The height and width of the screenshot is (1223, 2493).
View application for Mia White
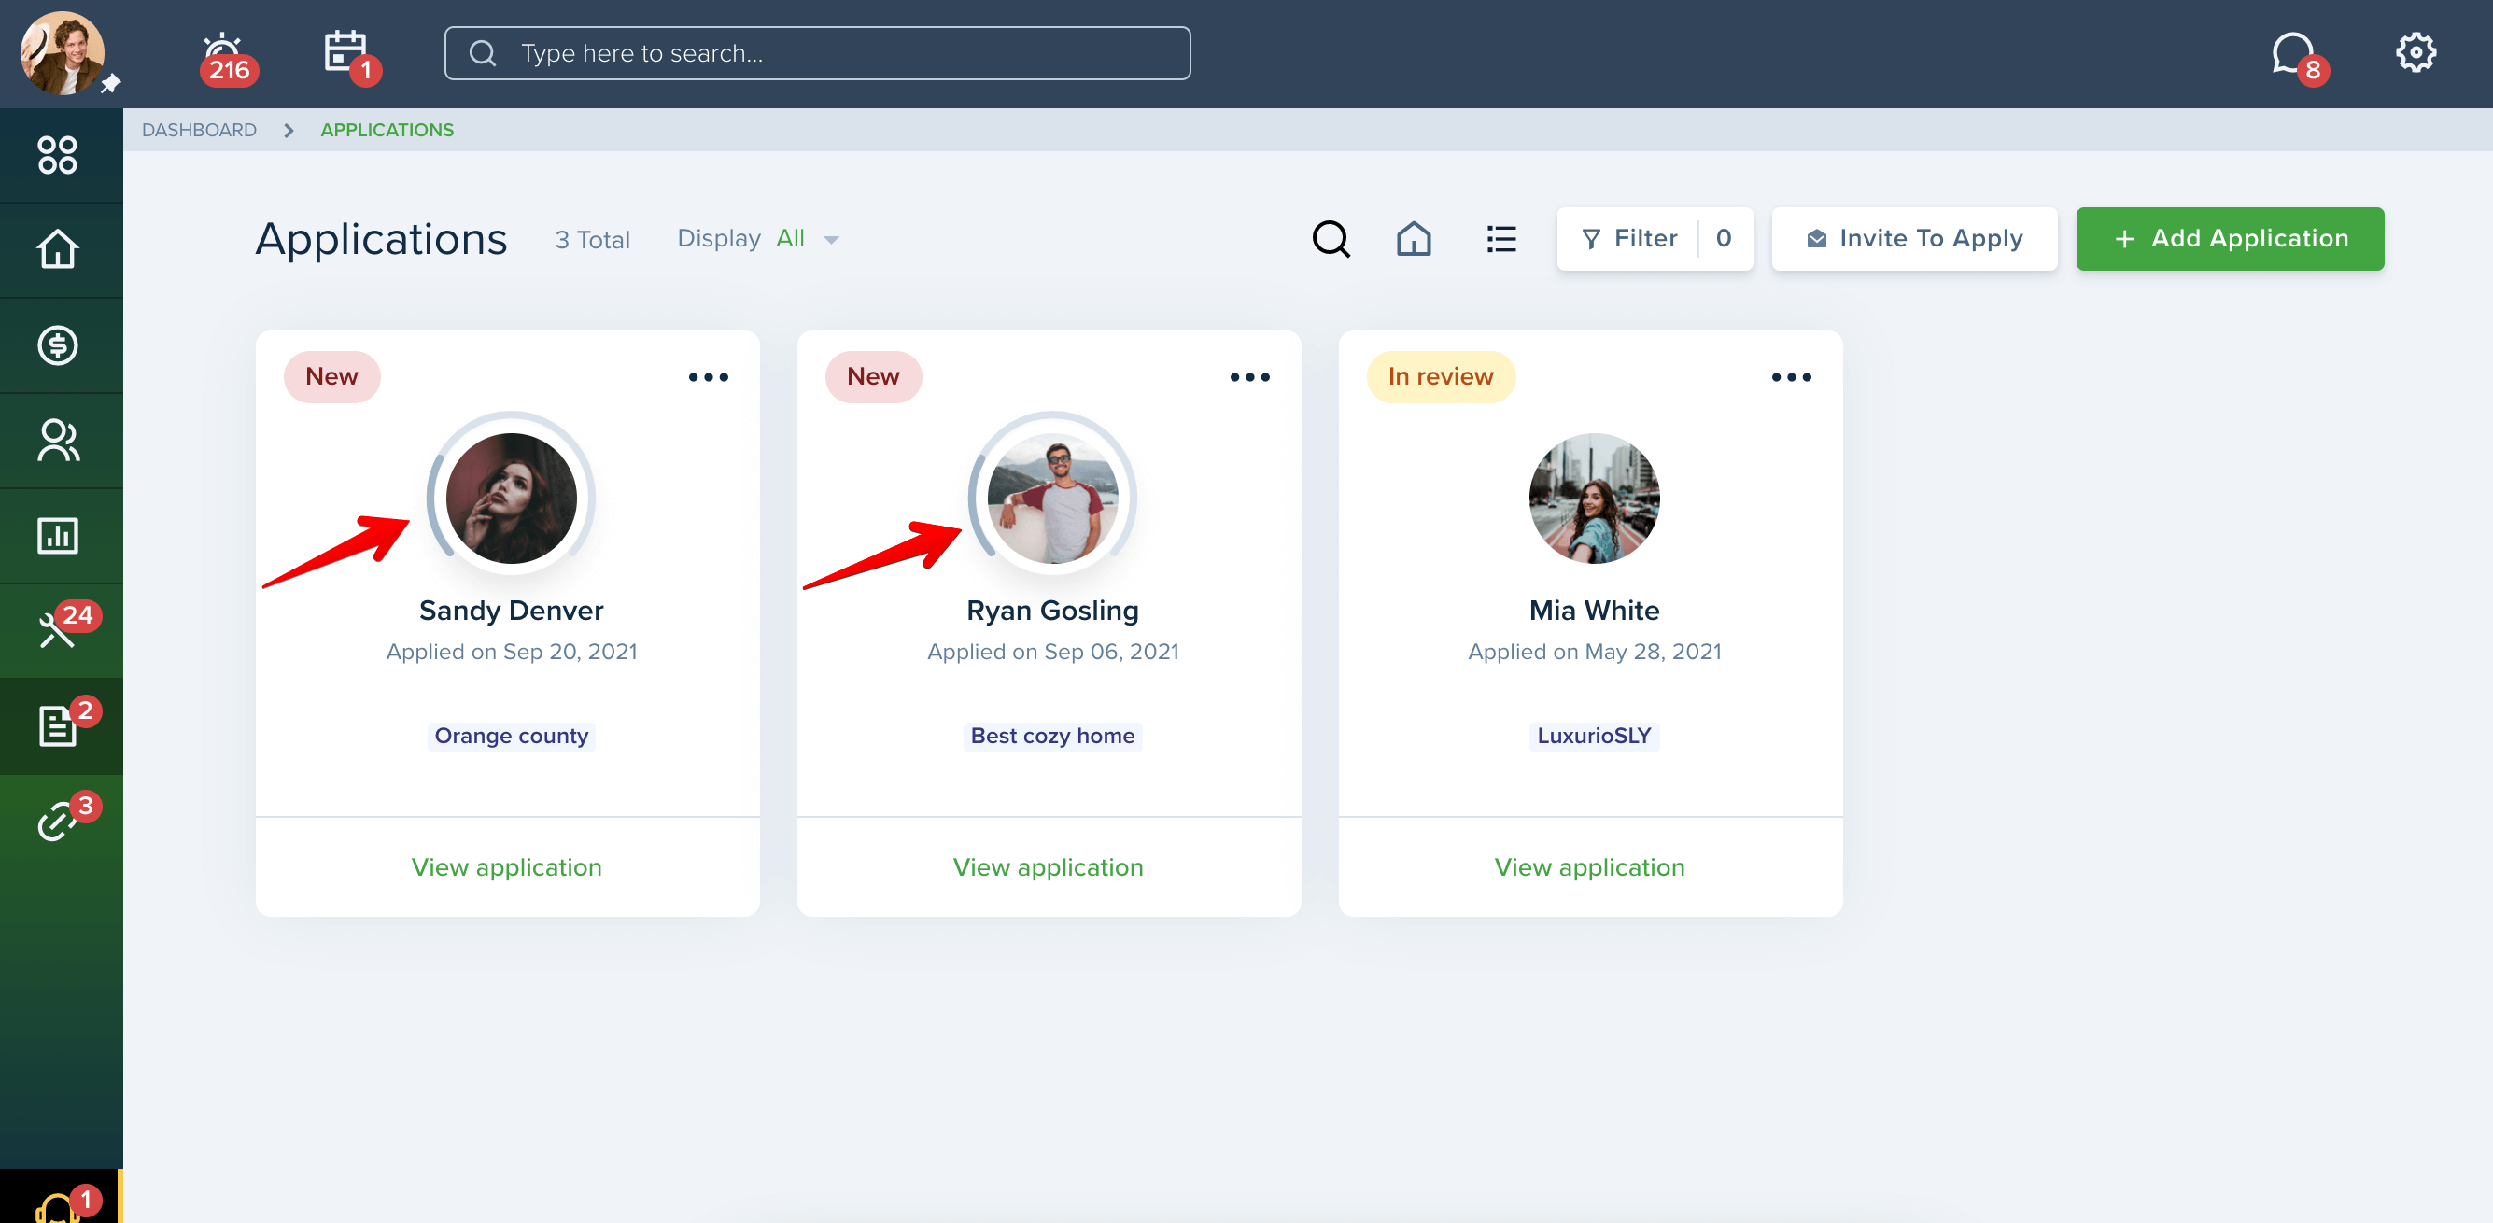click(x=1590, y=867)
